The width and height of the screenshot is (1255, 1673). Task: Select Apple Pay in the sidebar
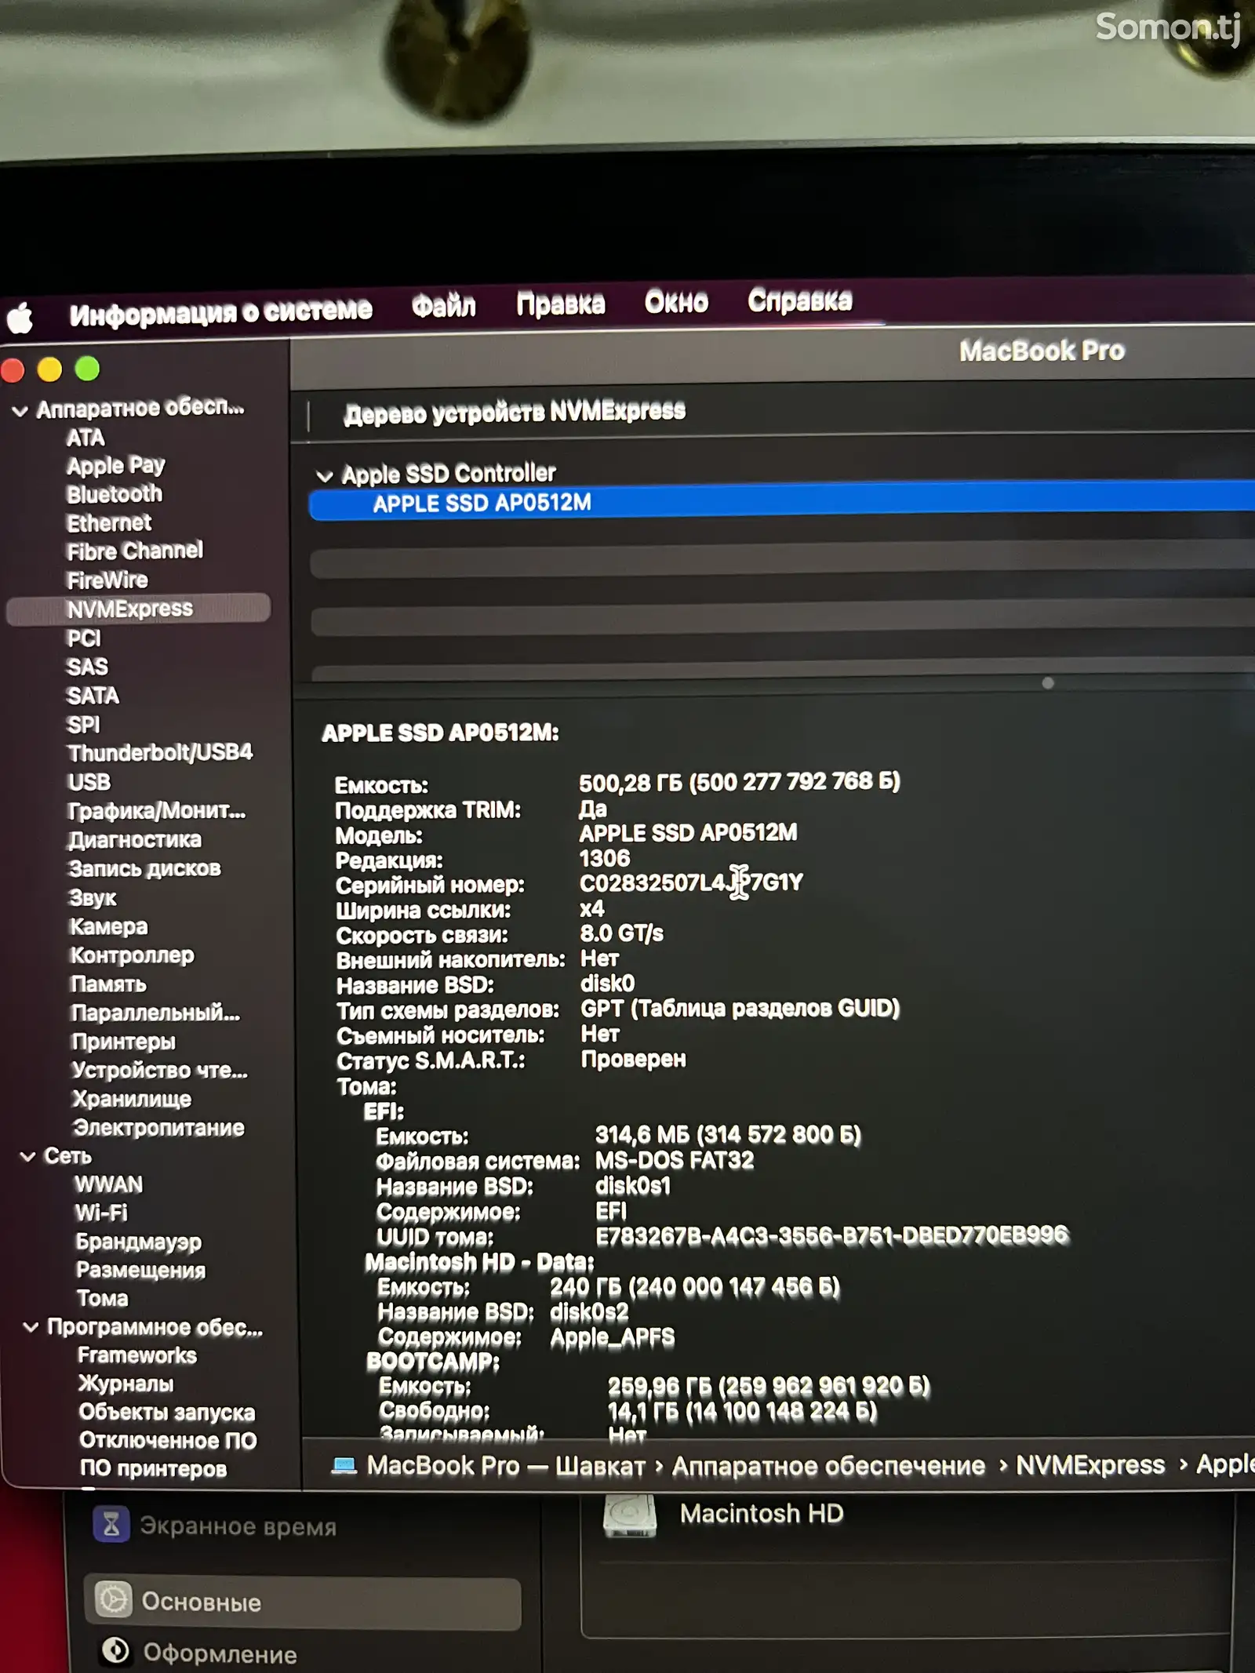116,466
